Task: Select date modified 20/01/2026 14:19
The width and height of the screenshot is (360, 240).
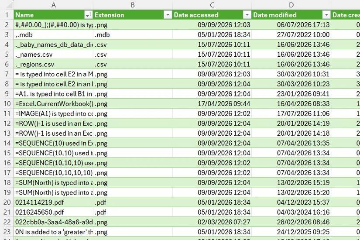Action: coord(291,123)
